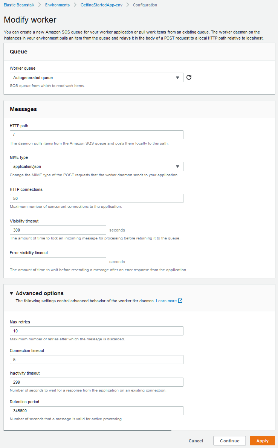Open the Environments breadcrumb link
Image resolution: width=278 pixels, height=448 pixels.
[x=57, y=5]
